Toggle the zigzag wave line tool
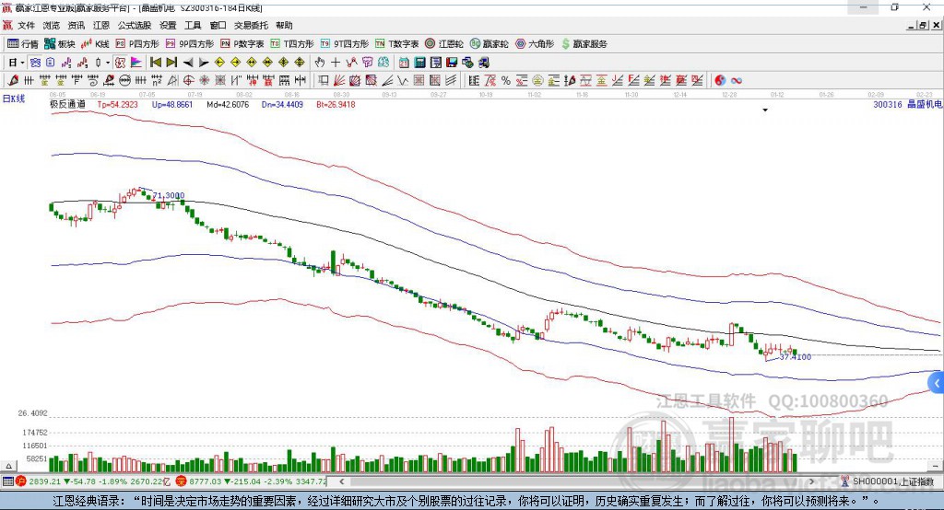 point(351,63)
